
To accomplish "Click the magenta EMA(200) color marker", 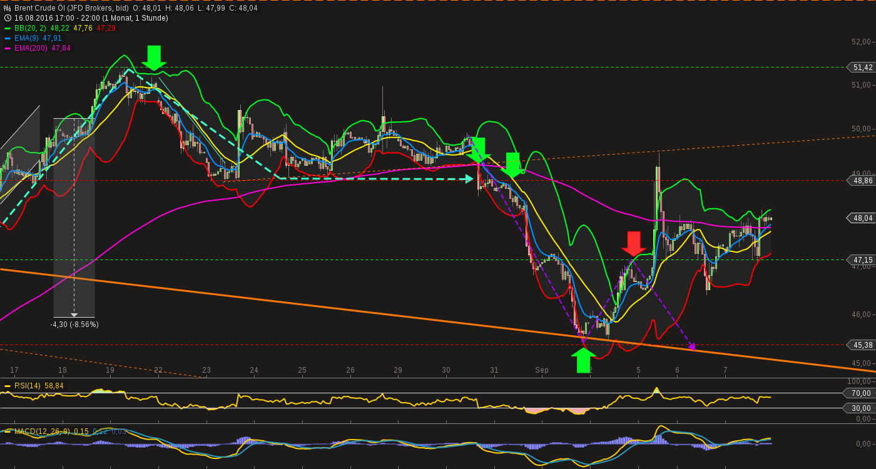I will pyautogui.click(x=8, y=48).
